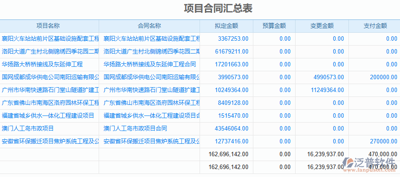
Task: Select amount 61679211.00
Action: pyautogui.click(x=232, y=51)
